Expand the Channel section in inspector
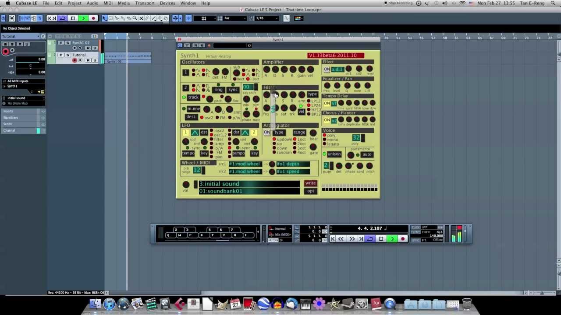This screenshot has width=561, height=315. pos(23,130)
